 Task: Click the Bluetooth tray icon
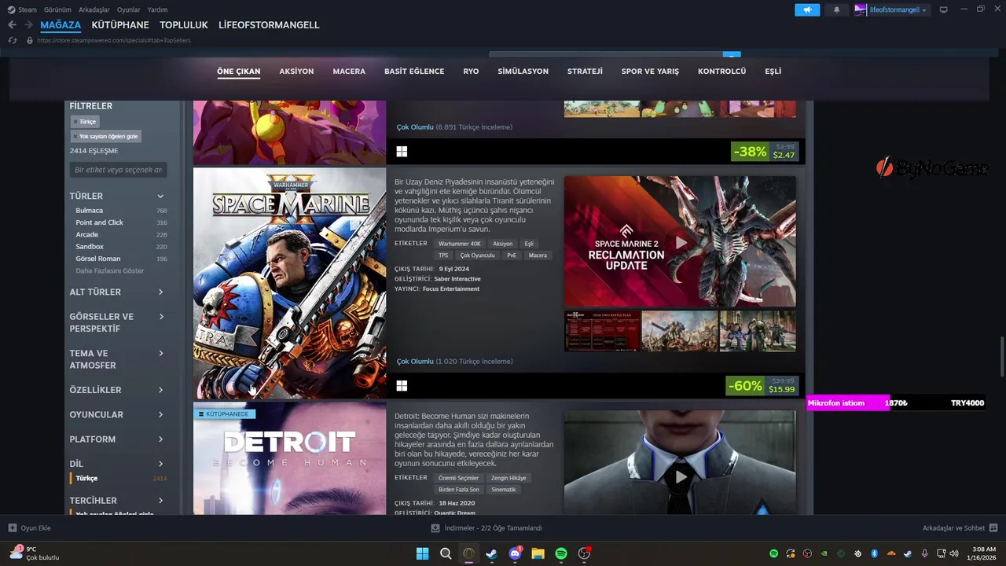click(874, 553)
